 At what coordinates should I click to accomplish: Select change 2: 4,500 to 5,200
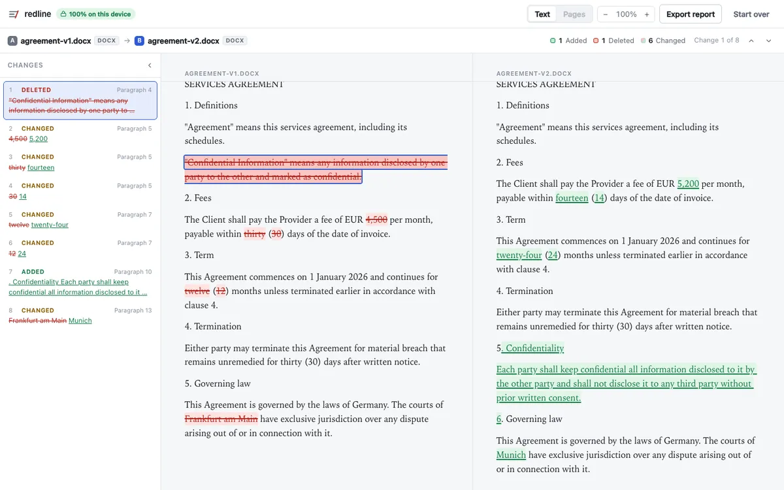click(80, 133)
